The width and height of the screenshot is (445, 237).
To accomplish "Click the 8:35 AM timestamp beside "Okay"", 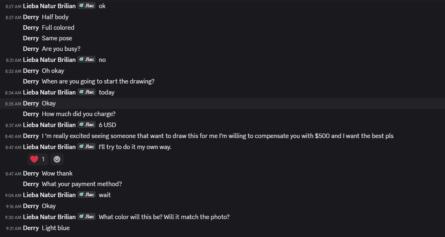I will pyautogui.click(x=13, y=104).
